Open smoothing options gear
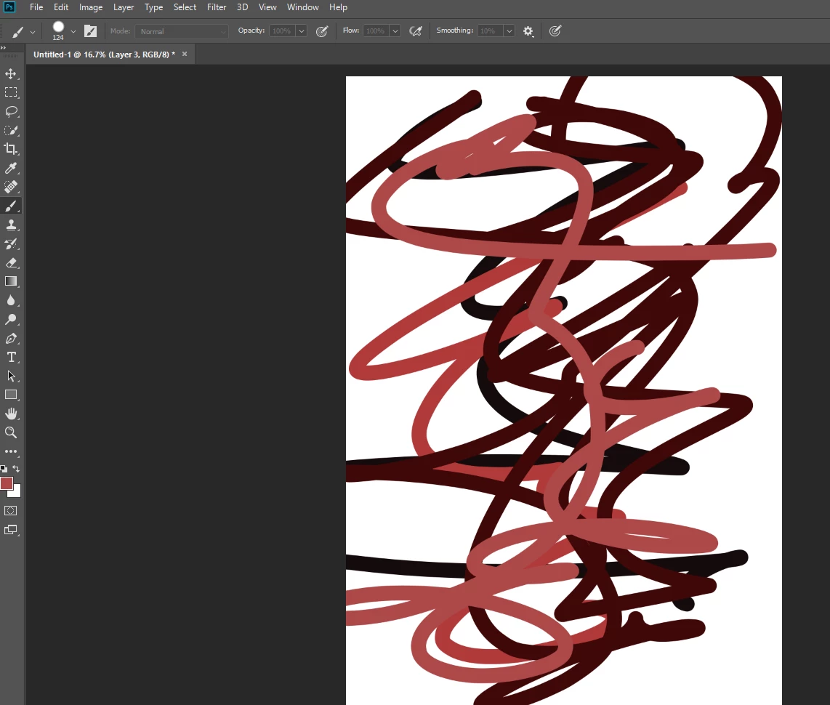Viewport: 830px width, 705px height. (528, 31)
